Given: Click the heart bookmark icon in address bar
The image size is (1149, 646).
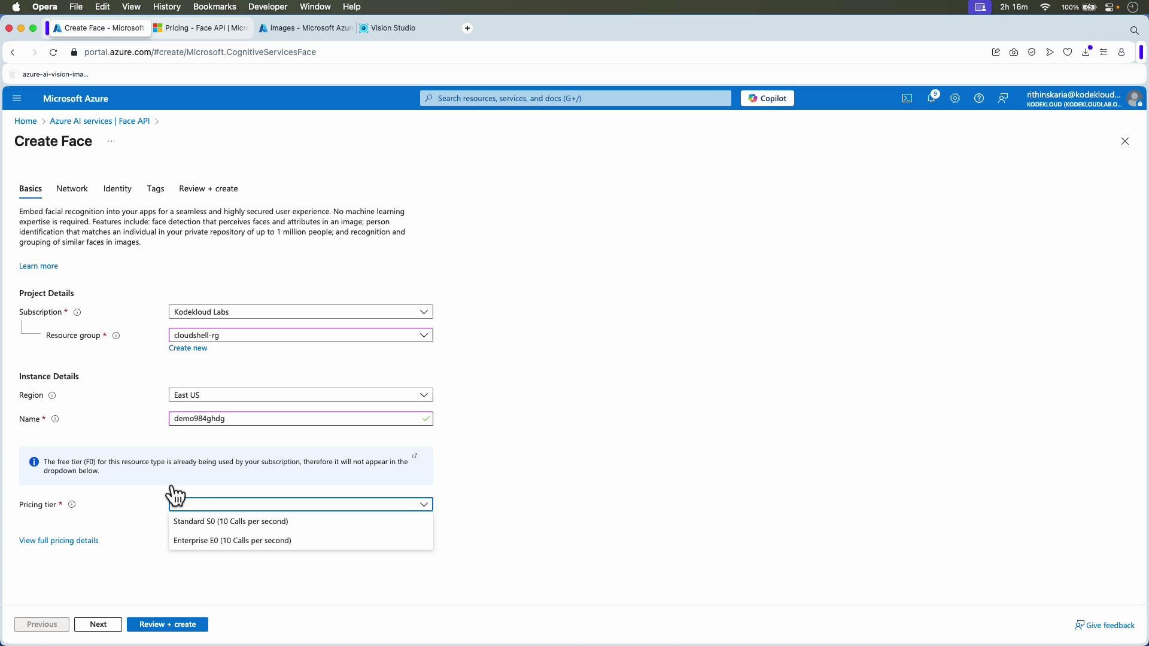Looking at the screenshot, I should pos(1068,53).
